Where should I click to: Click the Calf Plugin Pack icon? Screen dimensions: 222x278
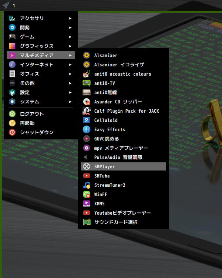(87, 111)
